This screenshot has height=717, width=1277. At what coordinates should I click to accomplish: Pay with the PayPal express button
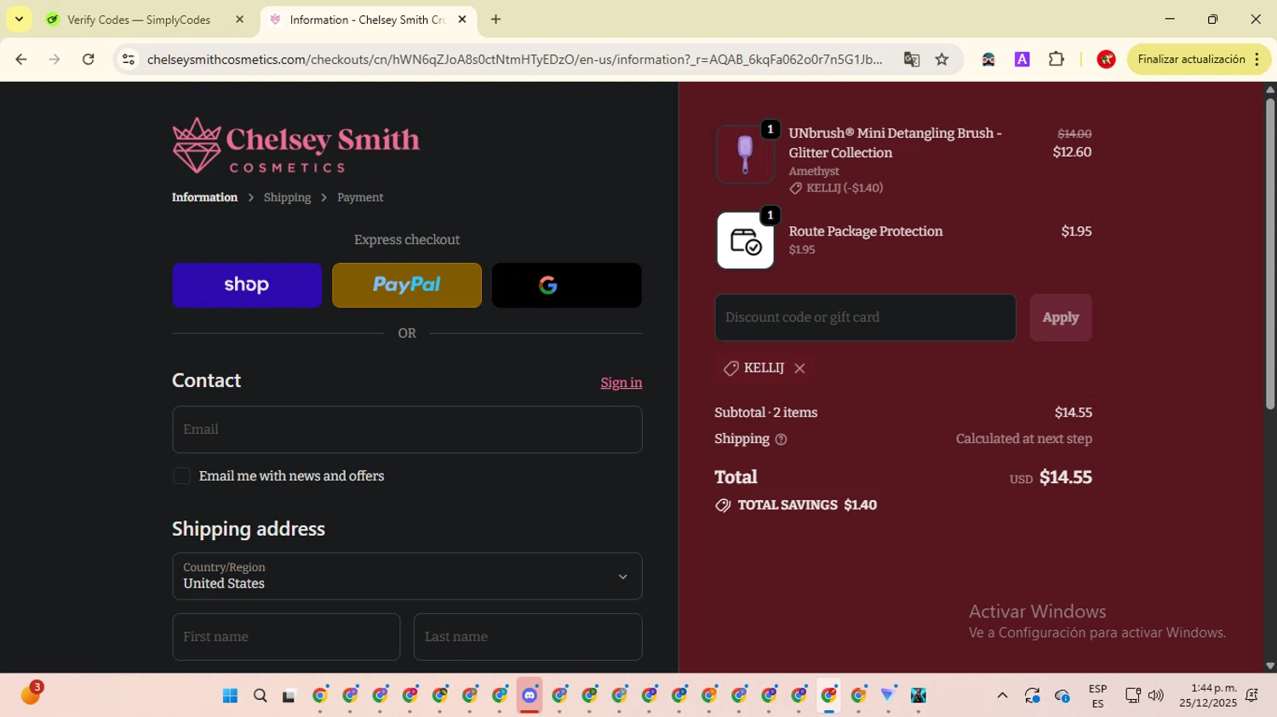(x=407, y=285)
